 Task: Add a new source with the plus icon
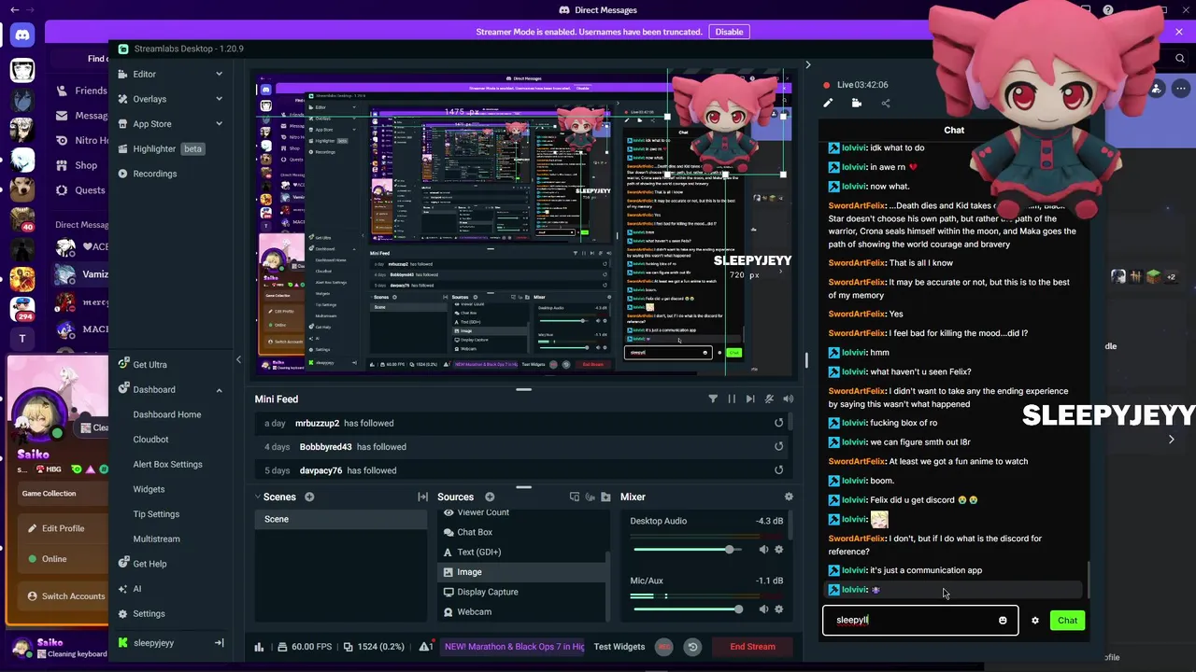click(490, 497)
